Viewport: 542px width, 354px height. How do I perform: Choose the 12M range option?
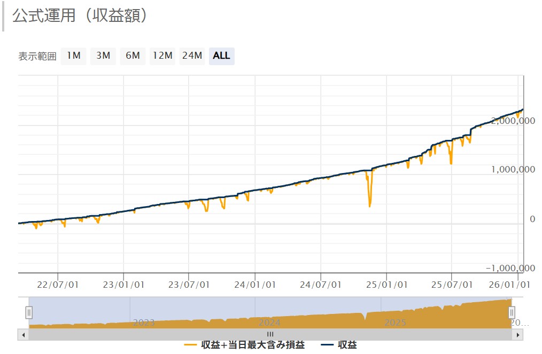point(162,56)
